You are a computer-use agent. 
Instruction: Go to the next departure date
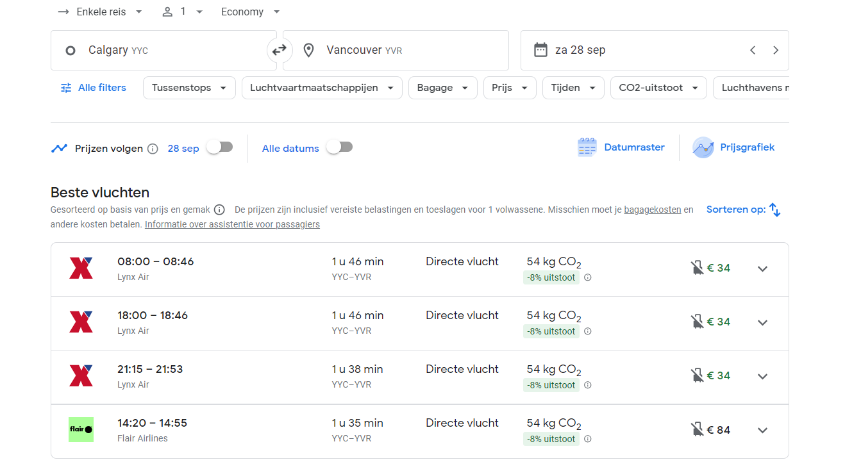tap(776, 50)
